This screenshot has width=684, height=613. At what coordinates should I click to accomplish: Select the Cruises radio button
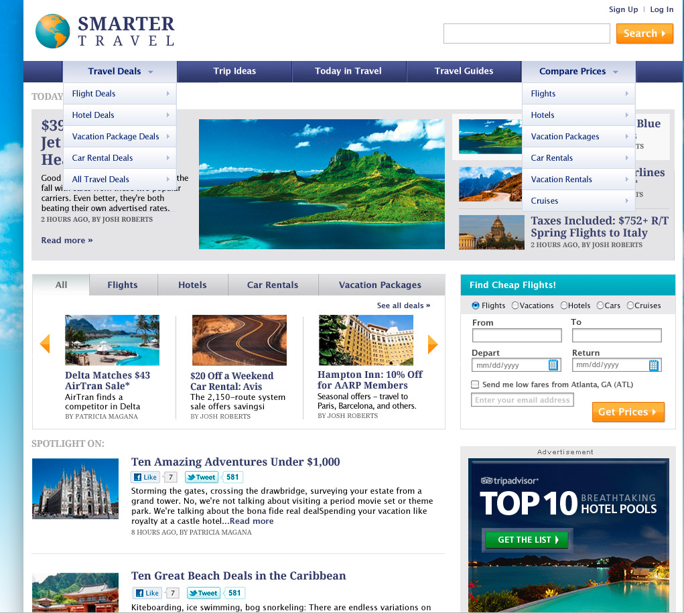click(x=630, y=305)
